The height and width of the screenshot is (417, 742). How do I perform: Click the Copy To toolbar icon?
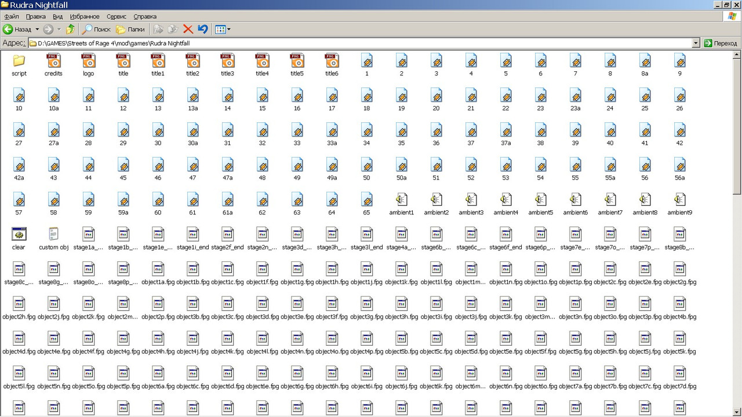[x=172, y=29]
